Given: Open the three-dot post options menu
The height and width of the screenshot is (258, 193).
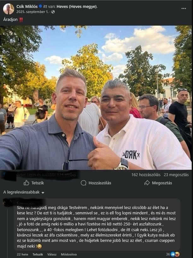Looking at the screenshot, I should click(184, 9).
